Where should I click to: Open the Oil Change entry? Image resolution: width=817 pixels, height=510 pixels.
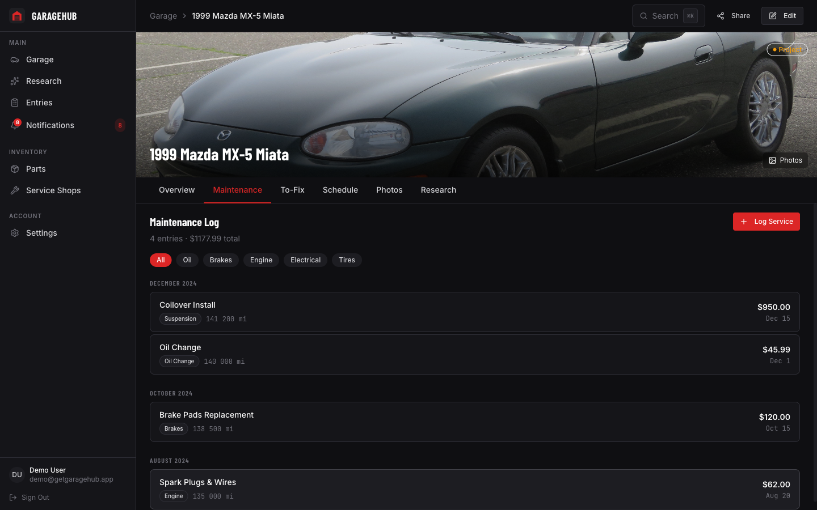click(x=475, y=355)
